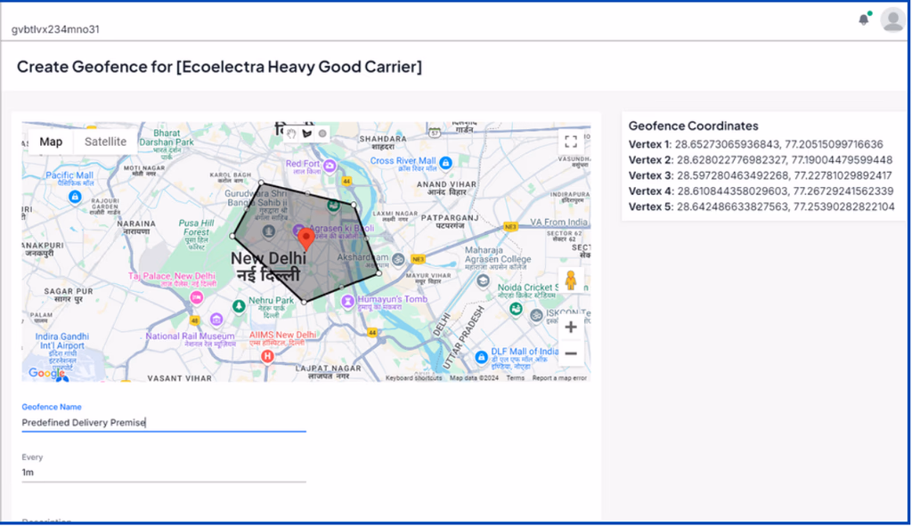Select the draw circle tool
Image resolution: width=912 pixels, height=526 pixels.
tap(322, 134)
